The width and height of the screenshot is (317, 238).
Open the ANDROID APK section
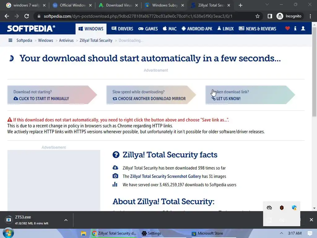point(197,29)
